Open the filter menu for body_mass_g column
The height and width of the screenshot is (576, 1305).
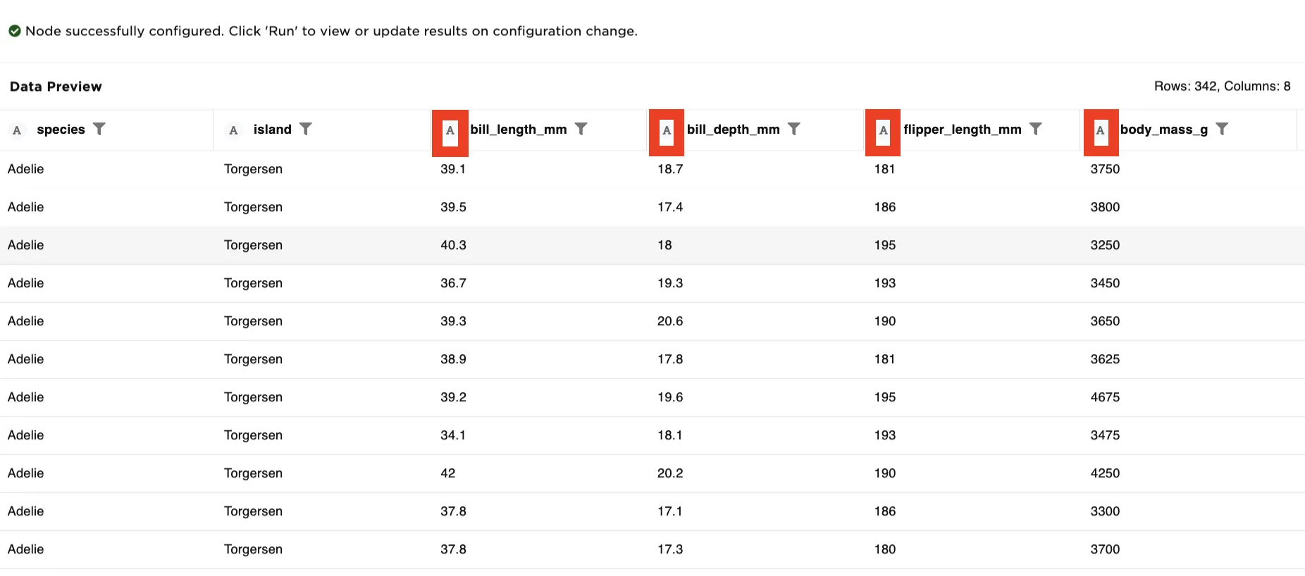[1223, 129]
